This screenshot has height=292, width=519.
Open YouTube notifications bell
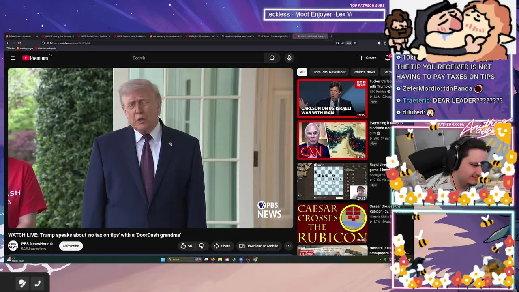[388, 58]
